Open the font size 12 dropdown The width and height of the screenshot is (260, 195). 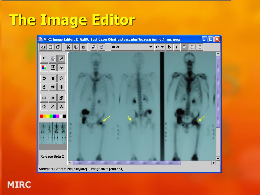(x=160, y=47)
